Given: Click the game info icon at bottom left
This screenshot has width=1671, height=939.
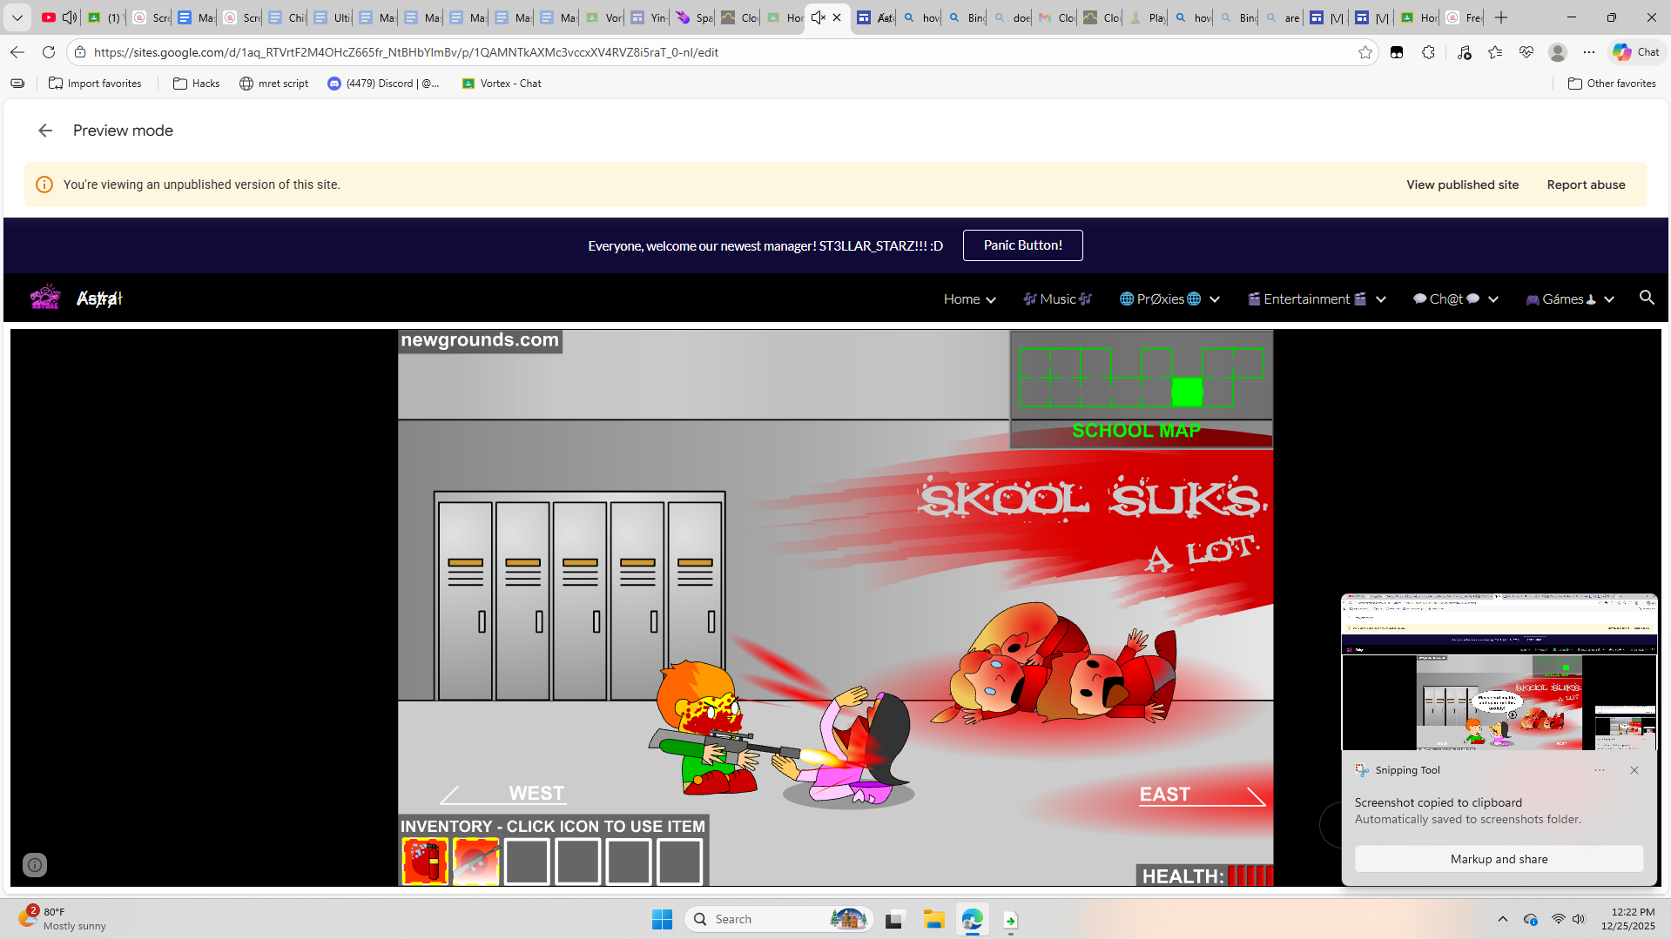Looking at the screenshot, I should coord(35,865).
